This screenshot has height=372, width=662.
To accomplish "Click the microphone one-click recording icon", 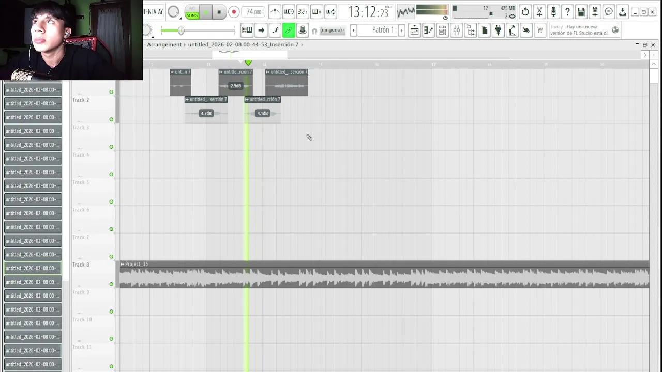I will pos(553,11).
